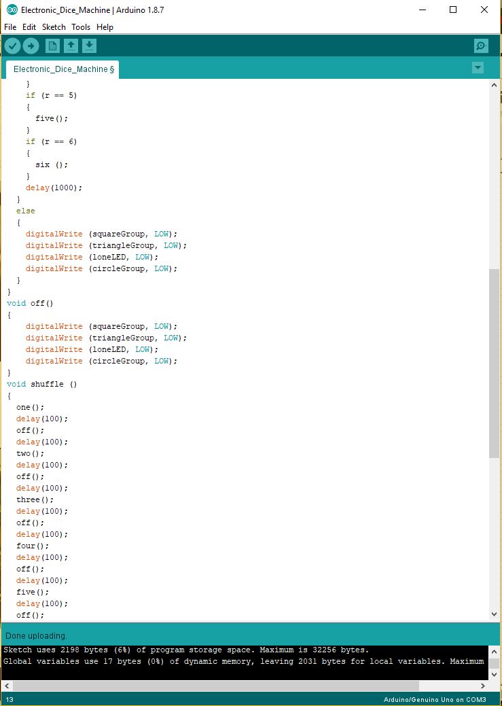Click console horizontal scroll right arrow
502x706 pixels.
[x=483, y=686]
